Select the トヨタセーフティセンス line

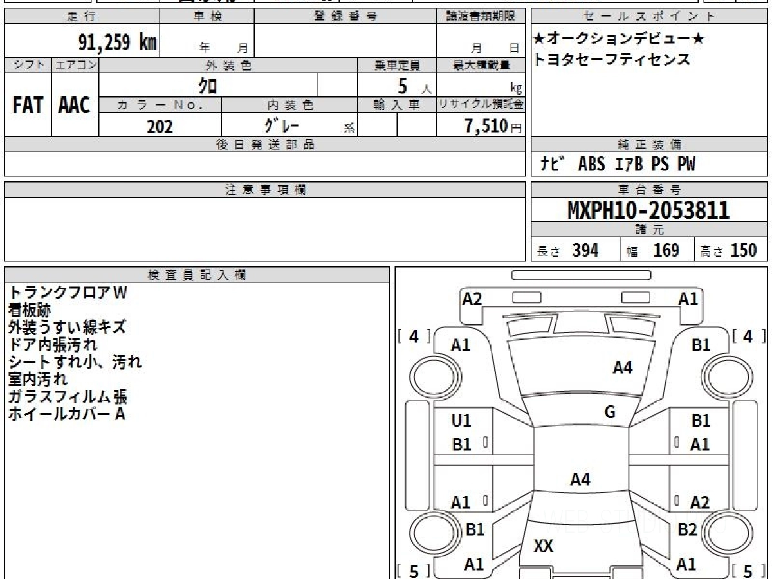pos(612,60)
